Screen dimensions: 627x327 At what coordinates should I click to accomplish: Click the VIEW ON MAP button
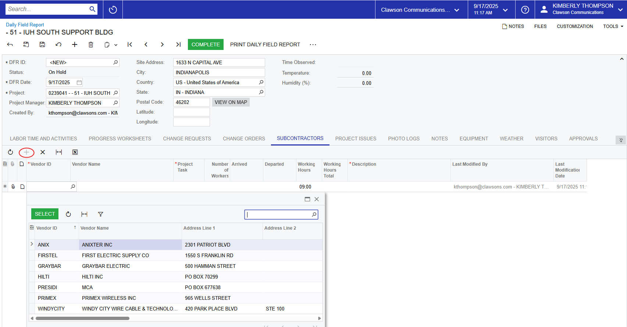tap(231, 102)
